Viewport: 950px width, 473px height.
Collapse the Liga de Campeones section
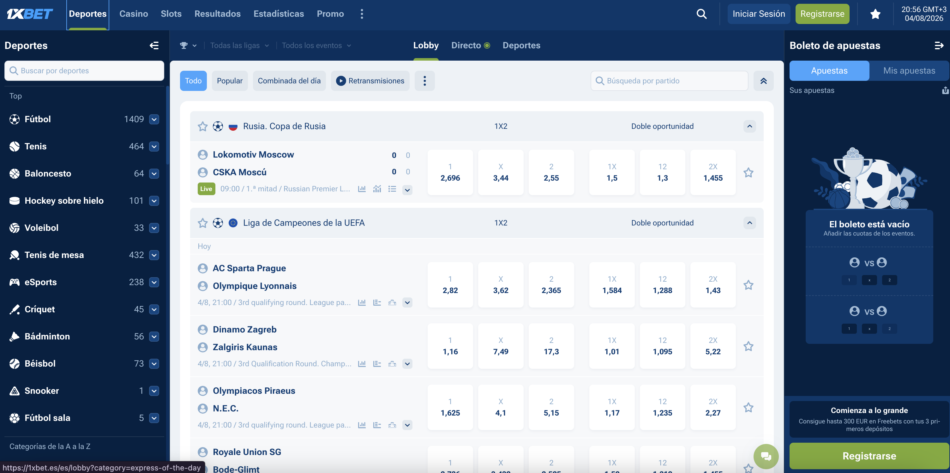[x=749, y=223]
